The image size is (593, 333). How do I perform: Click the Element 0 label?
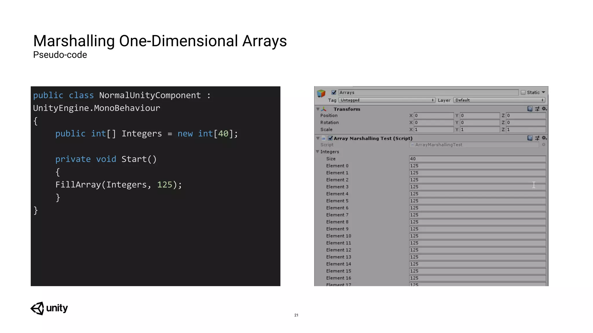(337, 166)
